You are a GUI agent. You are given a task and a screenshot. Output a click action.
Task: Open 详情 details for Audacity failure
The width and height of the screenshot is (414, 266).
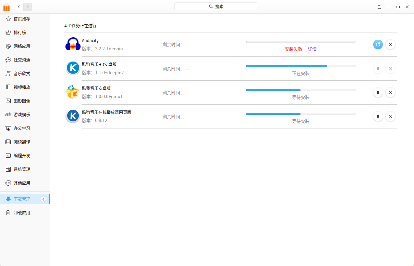(x=312, y=49)
